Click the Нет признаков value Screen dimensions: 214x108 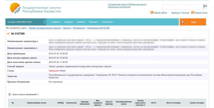[55, 82]
